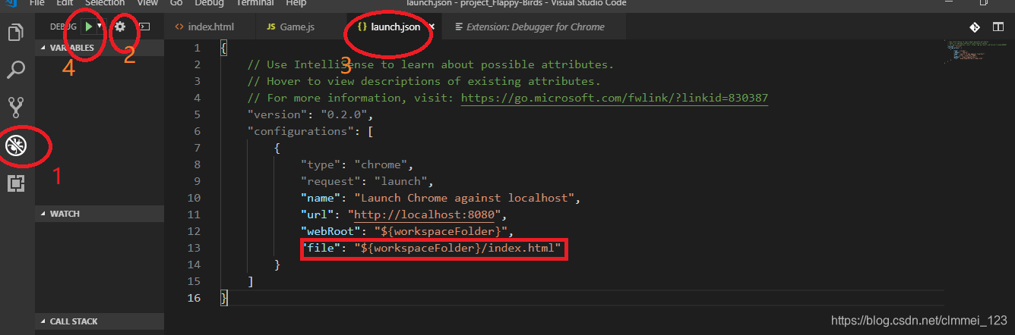Open the Explorer view in activity bar
1015x335 pixels.
15,33
